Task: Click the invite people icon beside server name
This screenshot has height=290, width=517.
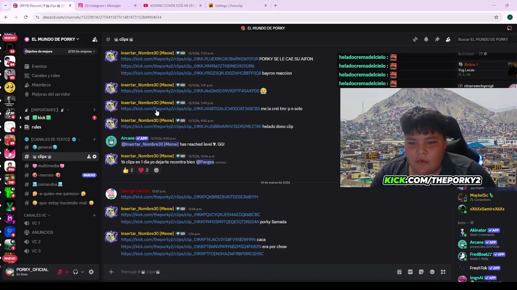Action: click(95, 39)
